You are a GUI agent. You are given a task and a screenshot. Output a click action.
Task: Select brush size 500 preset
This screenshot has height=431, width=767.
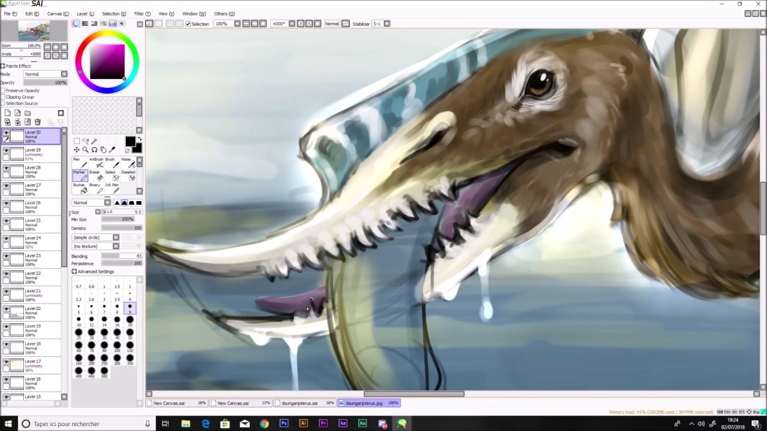pos(104,372)
